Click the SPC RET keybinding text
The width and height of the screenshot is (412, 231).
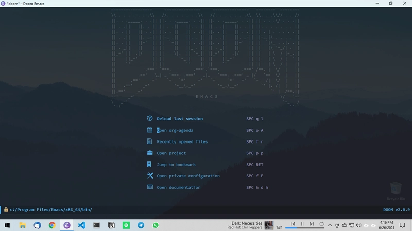coord(254,165)
